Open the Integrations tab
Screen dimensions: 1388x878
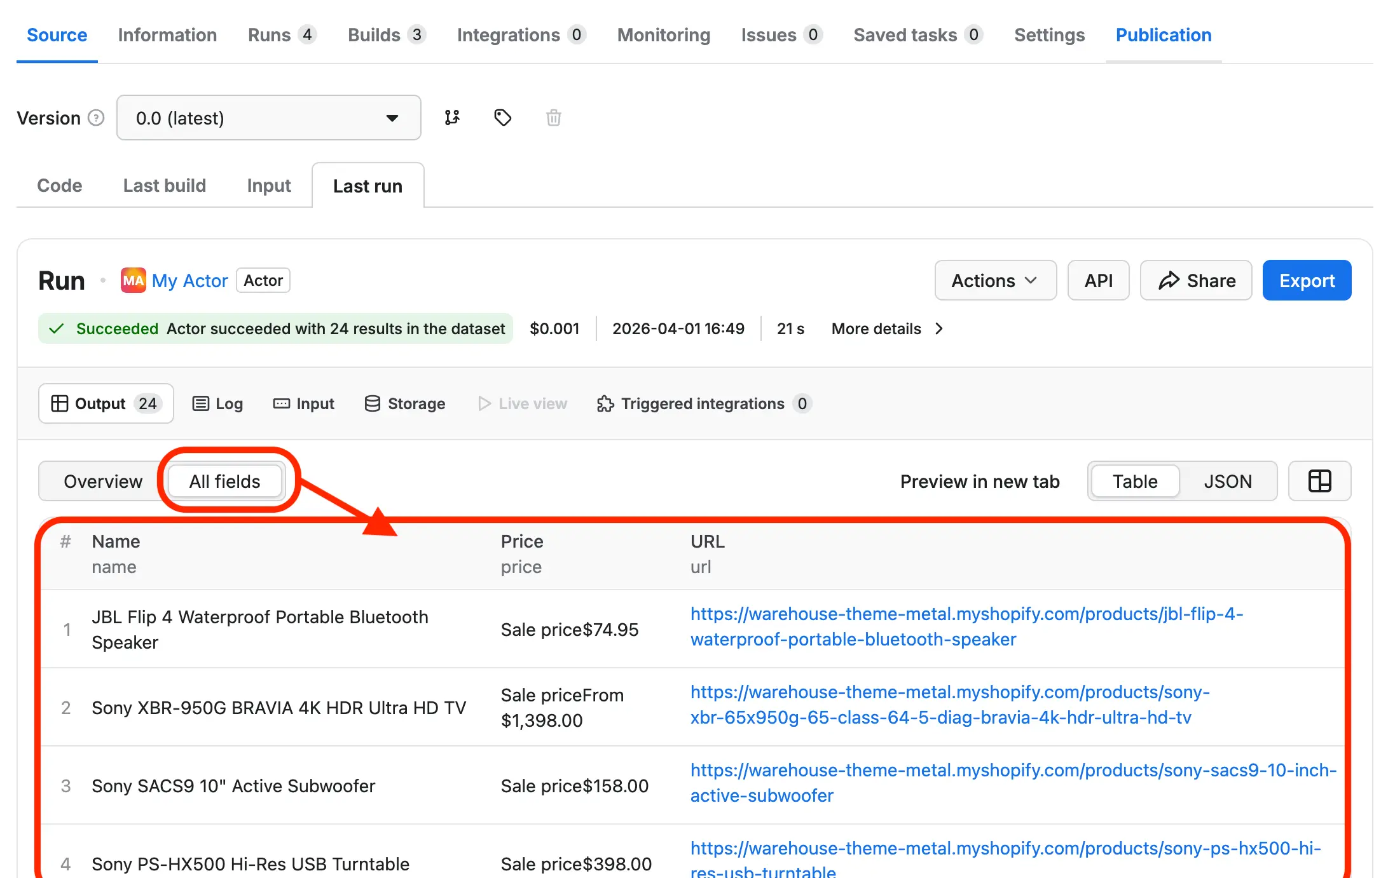click(521, 35)
